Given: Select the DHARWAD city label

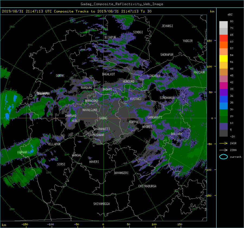Looking at the screenshot, I should [x=71, y=116].
